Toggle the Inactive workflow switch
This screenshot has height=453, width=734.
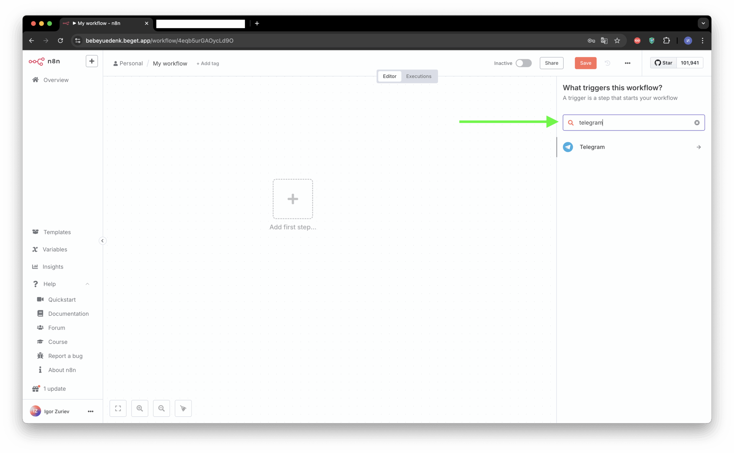pyautogui.click(x=524, y=63)
